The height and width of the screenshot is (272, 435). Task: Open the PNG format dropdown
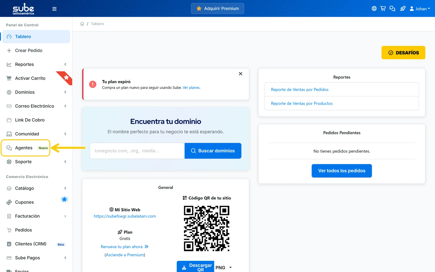tap(223, 268)
